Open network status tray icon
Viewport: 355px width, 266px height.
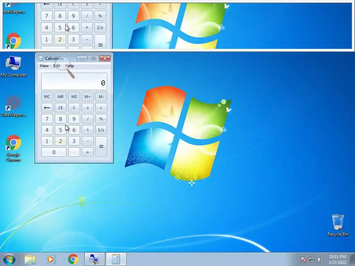(312, 259)
